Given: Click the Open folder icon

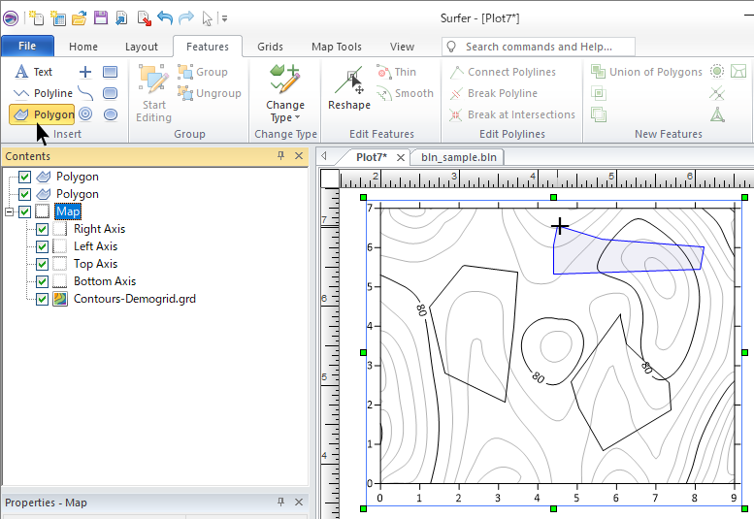Looking at the screenshot, I should 79,18.
